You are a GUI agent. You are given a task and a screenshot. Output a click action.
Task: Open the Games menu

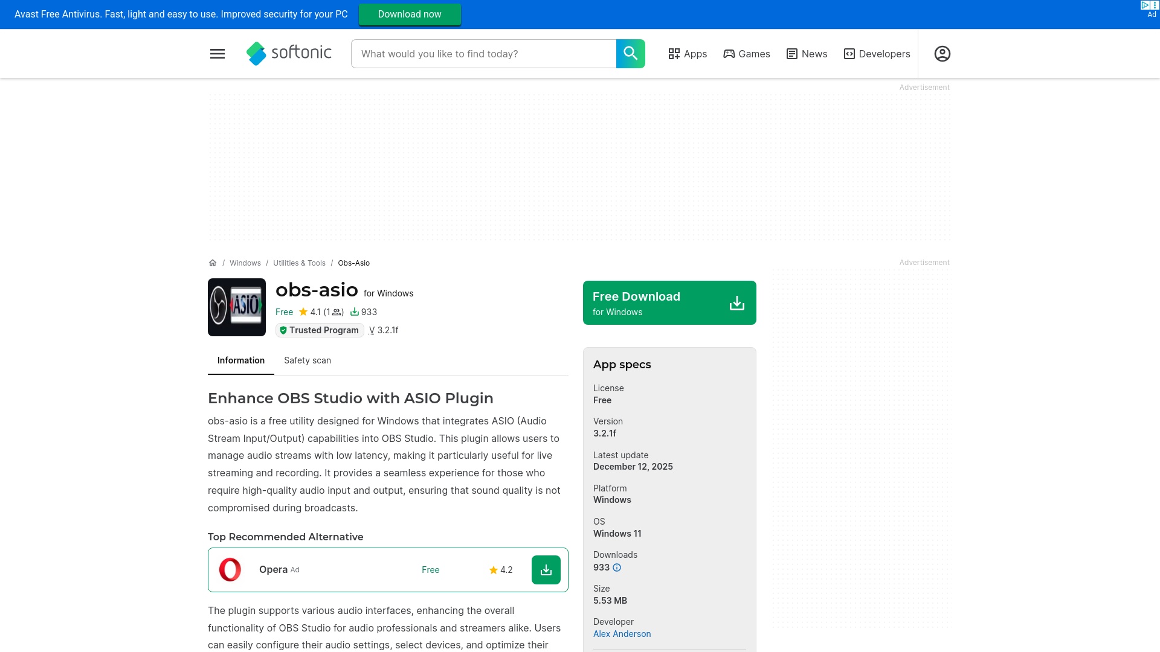tap(747, 54)
